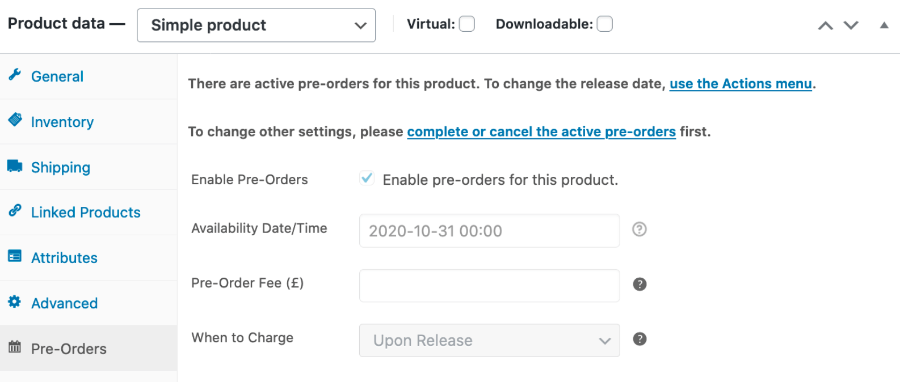Click the Advanced gear icon
Screen dimensions: 900x382
[x=15, y=302]
